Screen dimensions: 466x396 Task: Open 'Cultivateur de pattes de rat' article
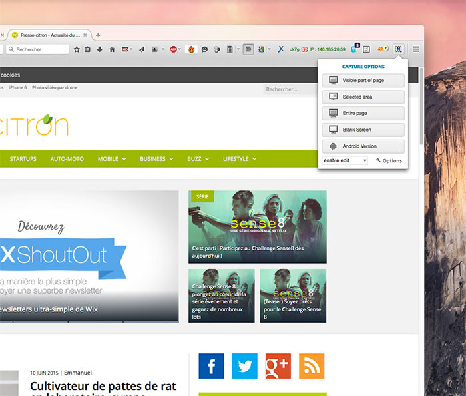tap(103, 389)
